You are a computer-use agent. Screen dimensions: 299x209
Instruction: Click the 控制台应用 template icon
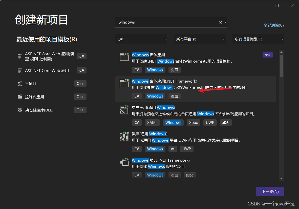tap(20, 97)
